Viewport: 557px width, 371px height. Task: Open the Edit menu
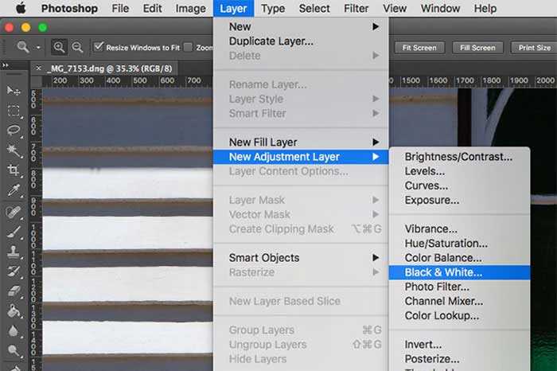[153, 8]
